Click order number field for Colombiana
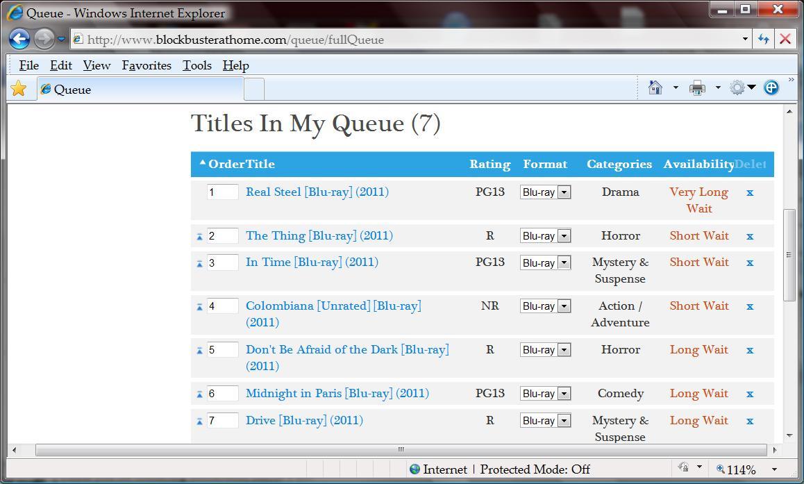 click(x=223, y=306)
